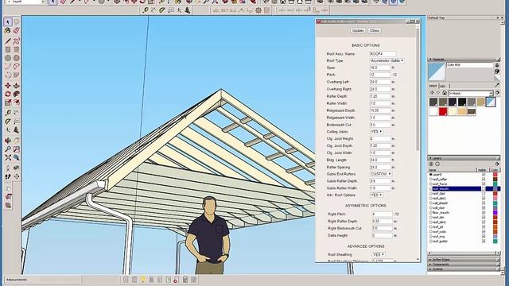Activate the Scale tool
The height and width of the screenshot is (286, 509).
(x=8, y=102)
